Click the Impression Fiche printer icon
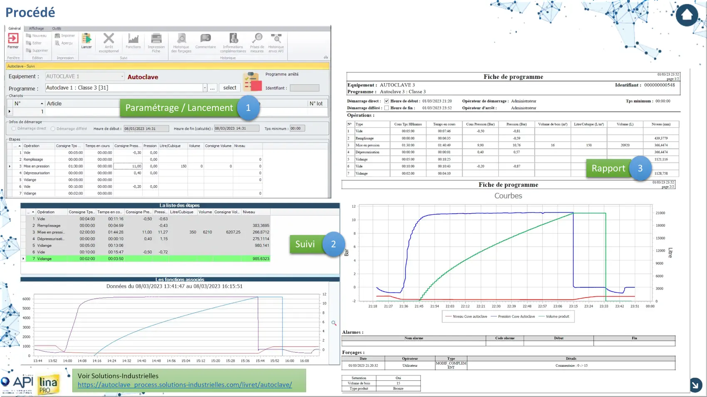This screenshot has width=707, height=397. point(156,39)
